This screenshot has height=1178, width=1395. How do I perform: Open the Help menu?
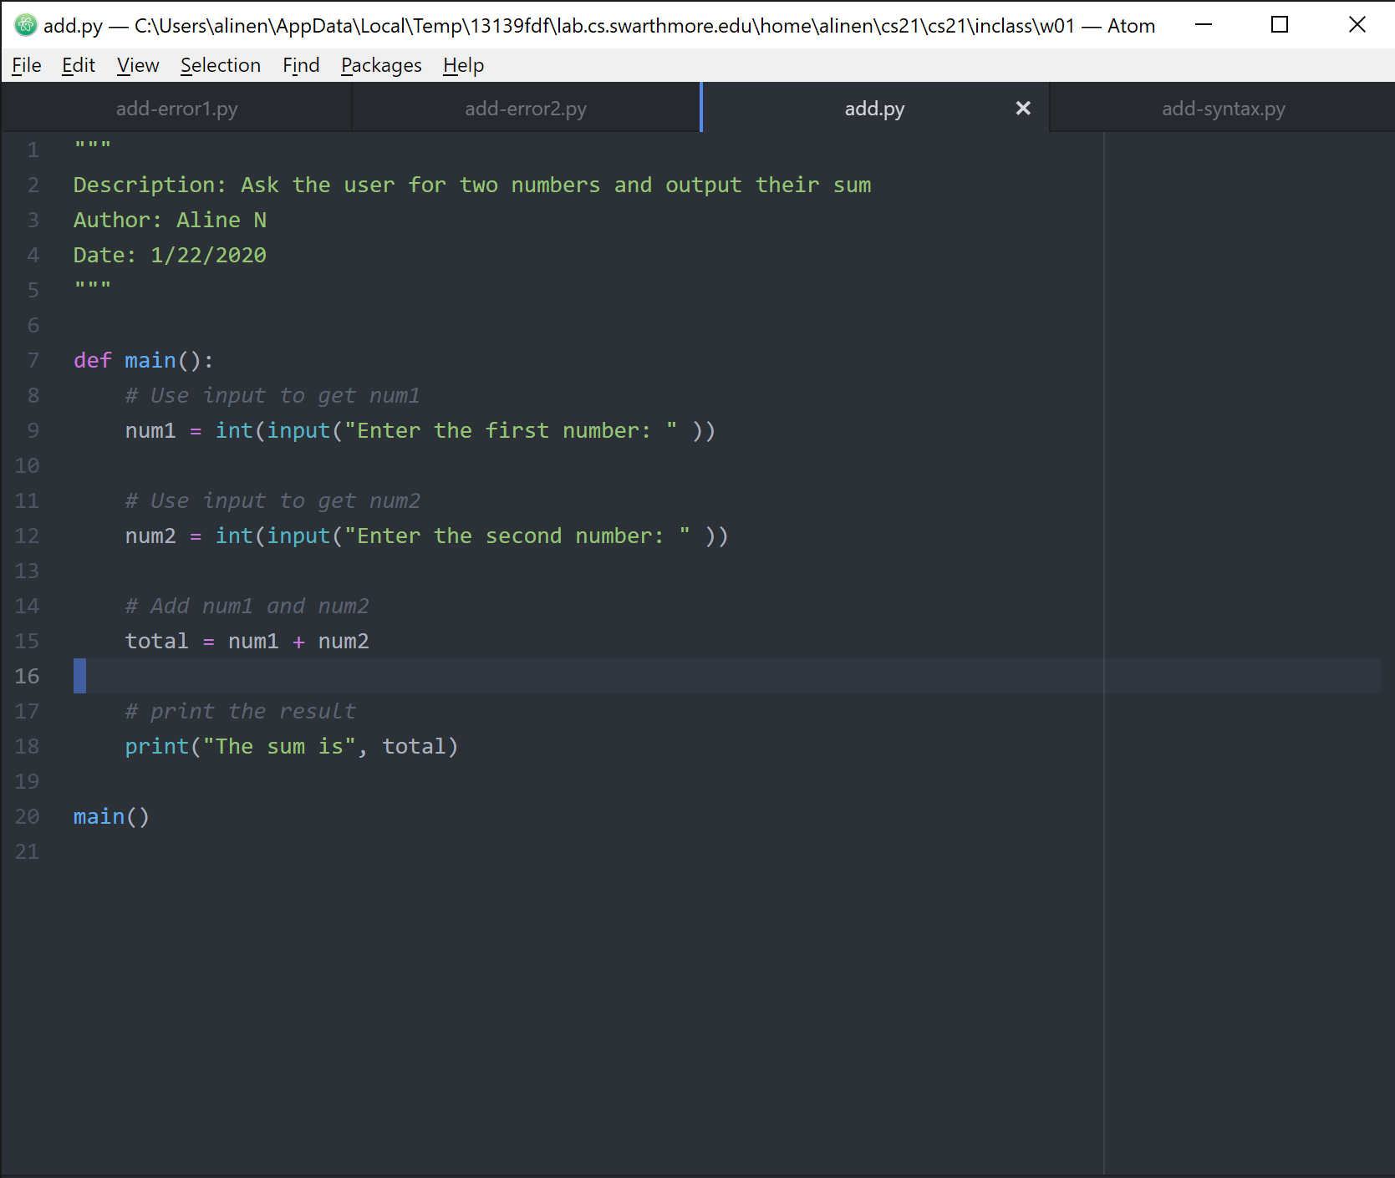coord(463,65)
